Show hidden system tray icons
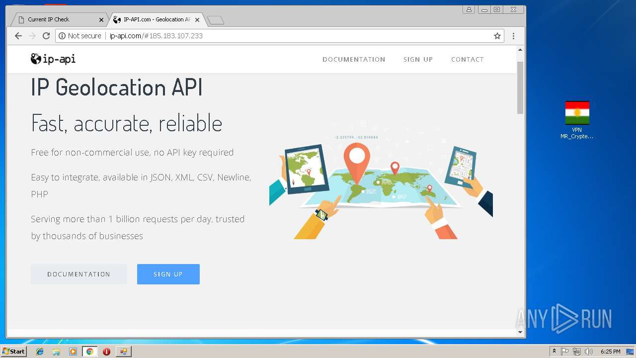636x358 pixels. (554, 352)
